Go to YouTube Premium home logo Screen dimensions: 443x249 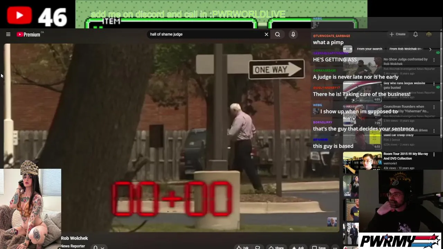[x=28, y=34]
